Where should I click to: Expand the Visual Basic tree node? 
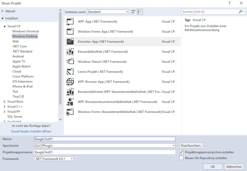click(5, 102)
